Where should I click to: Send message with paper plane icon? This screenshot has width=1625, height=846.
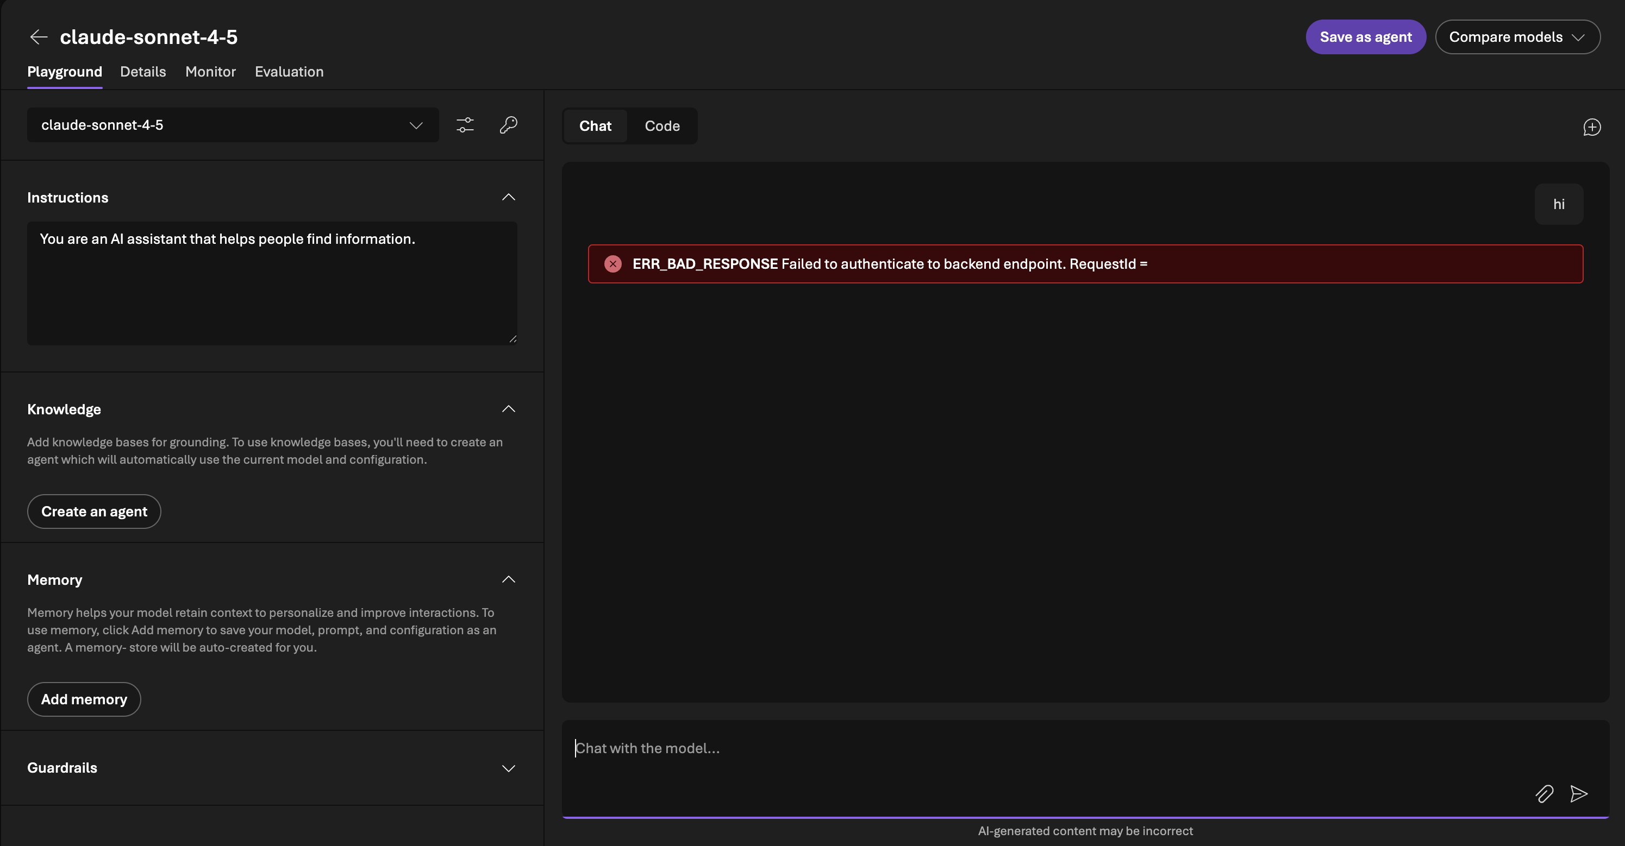1578,793
